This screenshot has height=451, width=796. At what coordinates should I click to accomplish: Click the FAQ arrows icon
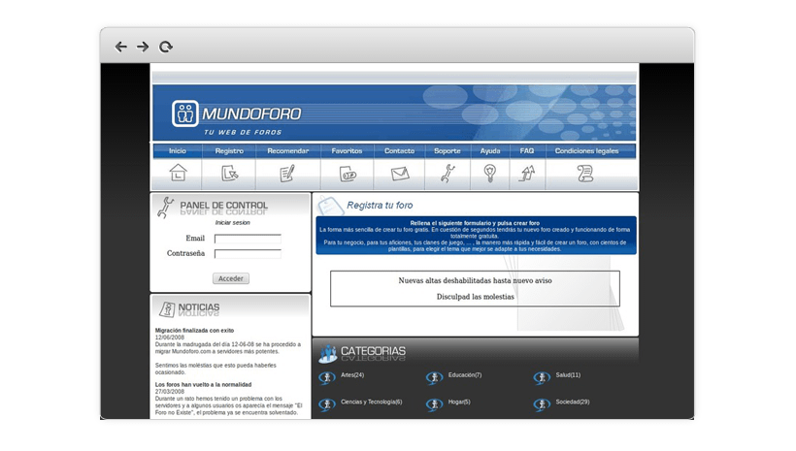pos(527,174)
